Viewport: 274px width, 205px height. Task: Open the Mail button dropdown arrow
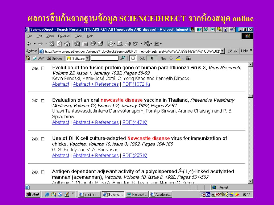(115, 44)
